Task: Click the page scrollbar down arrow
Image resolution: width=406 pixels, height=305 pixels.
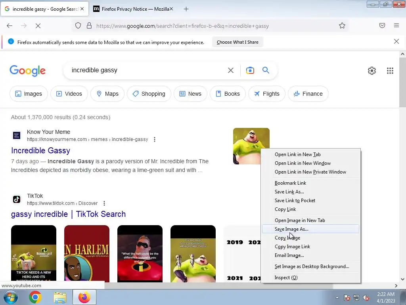Action: [402, 279]
